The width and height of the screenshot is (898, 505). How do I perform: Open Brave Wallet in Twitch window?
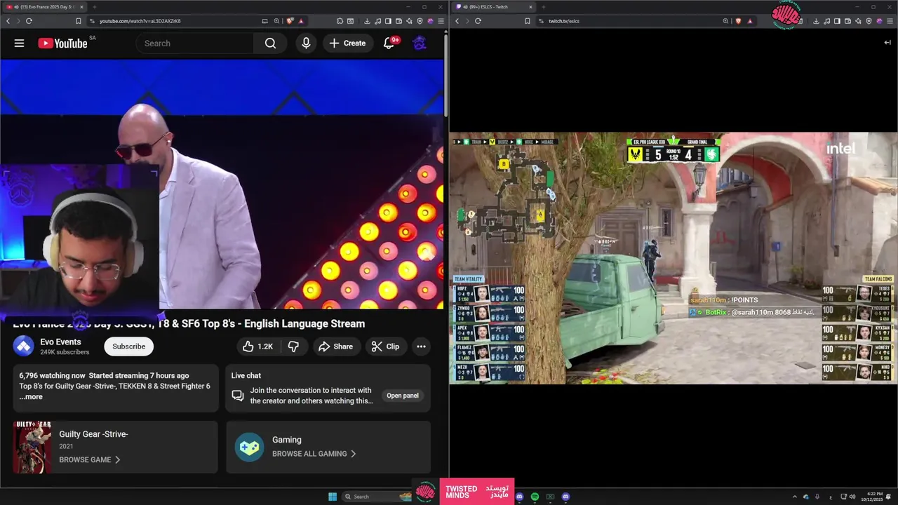point(848,21)
